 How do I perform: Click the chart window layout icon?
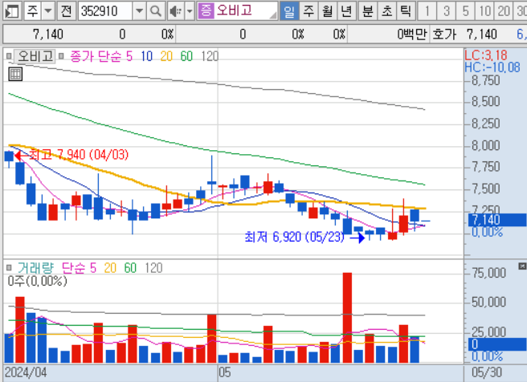coord(12,11)
